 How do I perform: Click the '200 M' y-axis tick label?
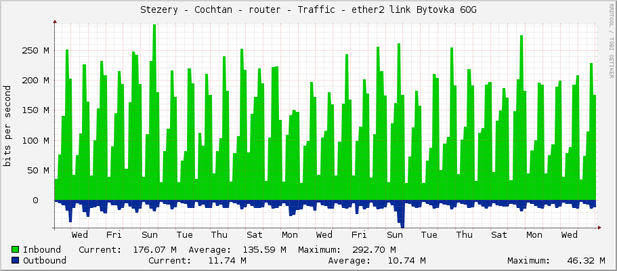pos(35,81)
